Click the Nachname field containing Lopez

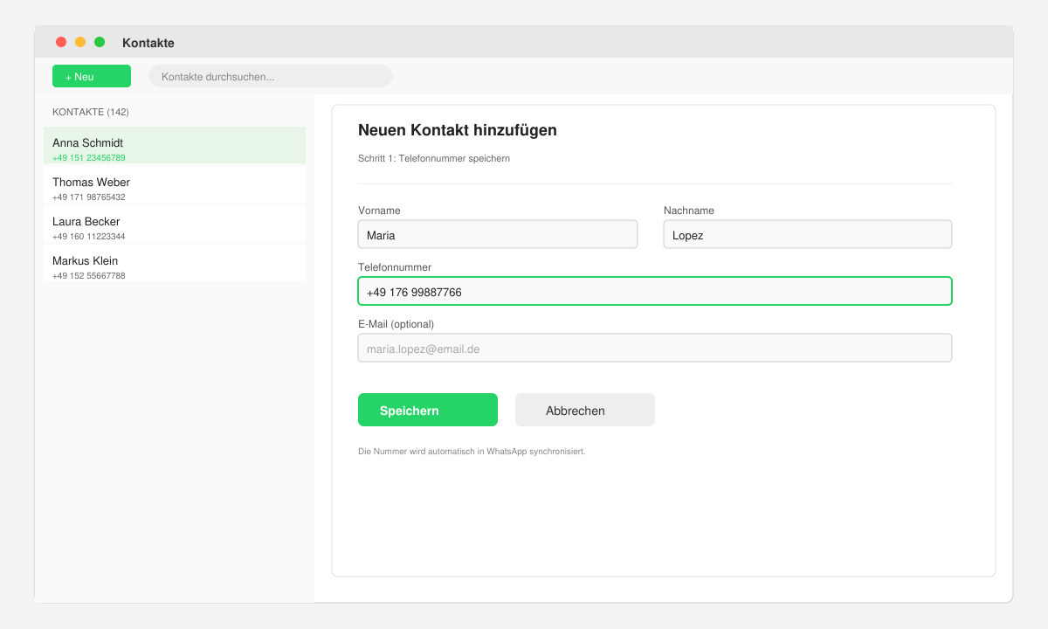point(808,234)
